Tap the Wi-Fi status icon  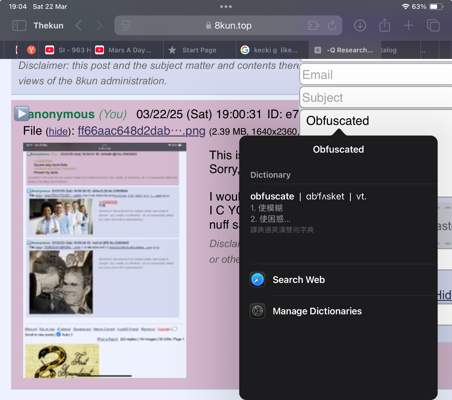coord(405,7)
